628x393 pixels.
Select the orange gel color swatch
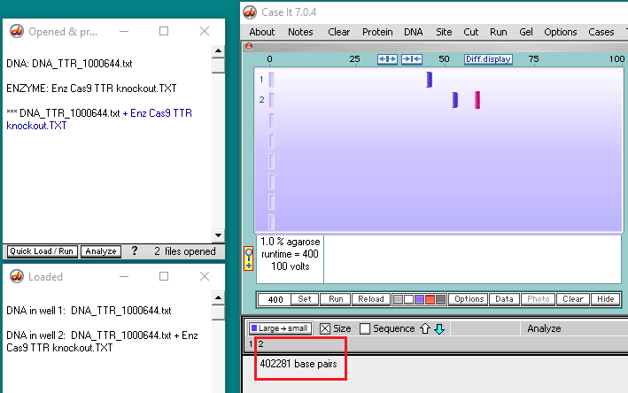coord(430,299)
